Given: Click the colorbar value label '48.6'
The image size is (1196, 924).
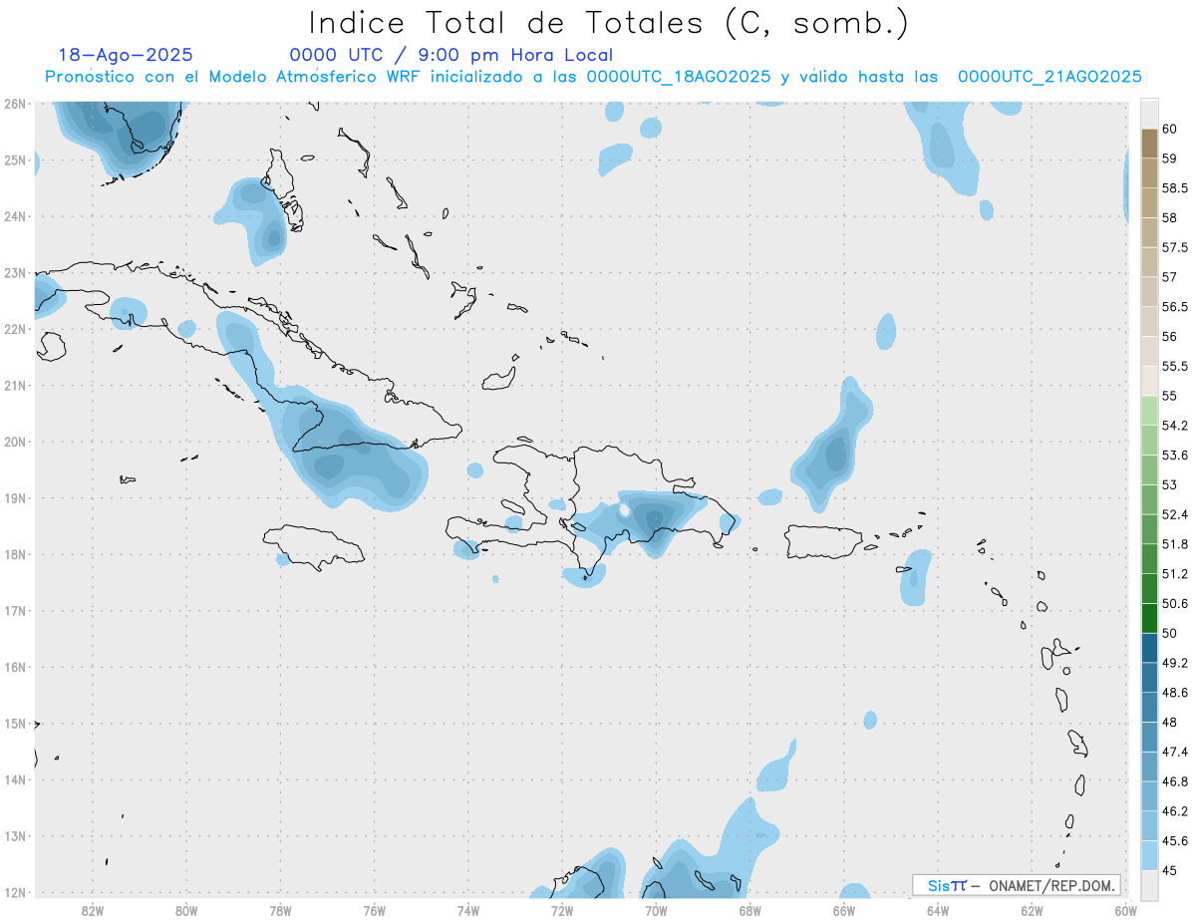Looking at the screenshot, I should click(x=1176, y=693).
